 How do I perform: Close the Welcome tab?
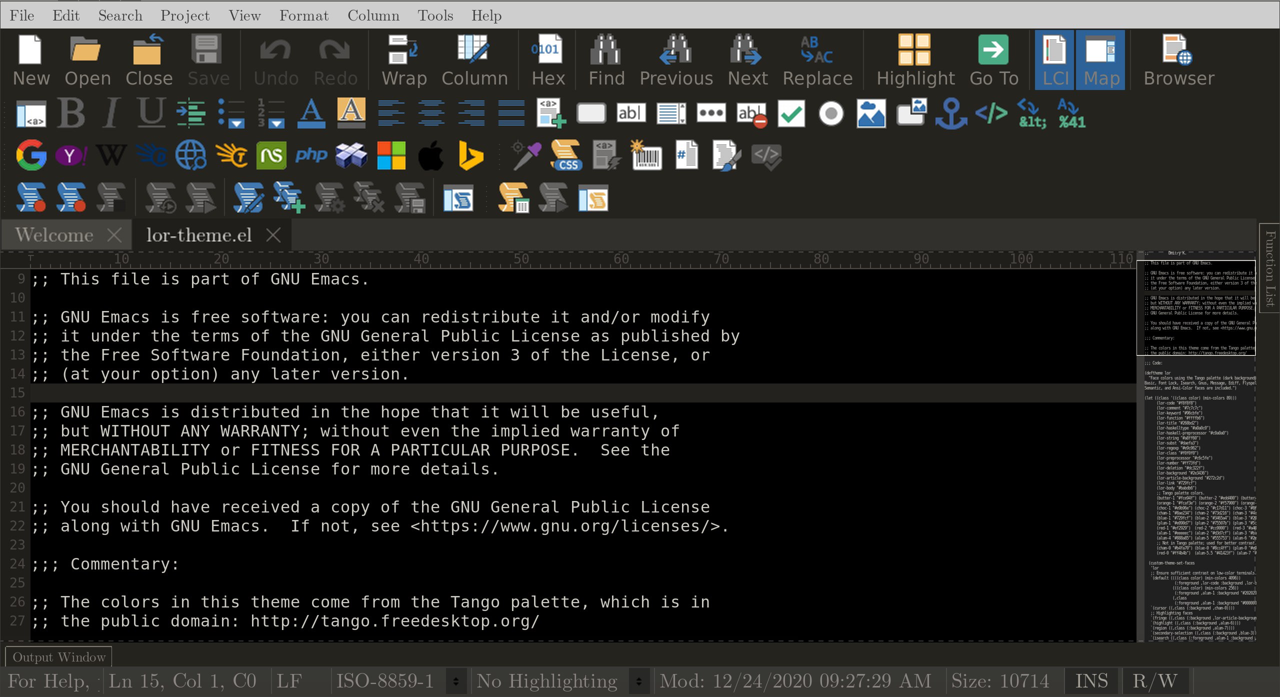(x=114, y=235)
